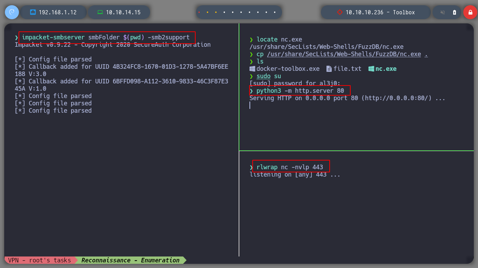The height and width of the screenshot is (268, 478).
Task: Click the red target crosshair icon
Action: (x=339, y=12)
